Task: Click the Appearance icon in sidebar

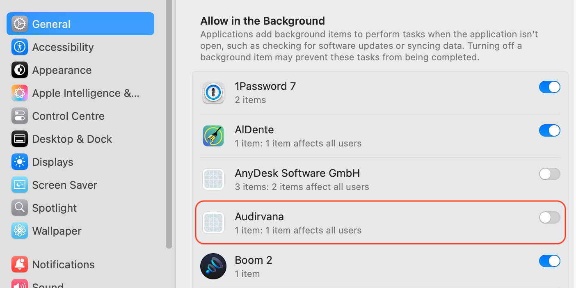Action: (x=19, y=70)
